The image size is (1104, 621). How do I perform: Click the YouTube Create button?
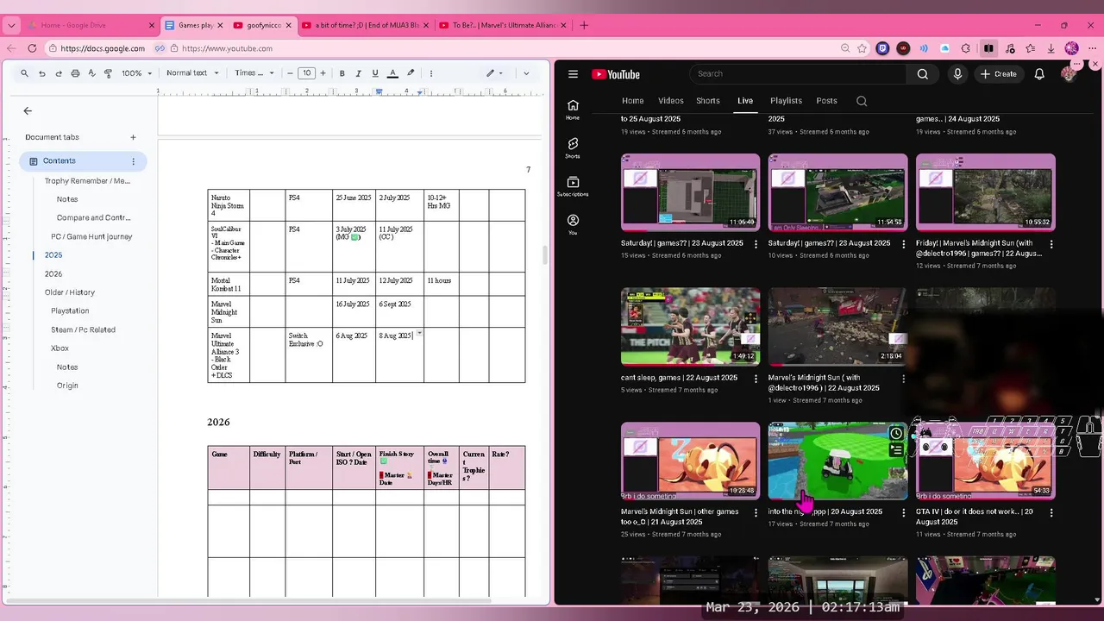point(999,74)
